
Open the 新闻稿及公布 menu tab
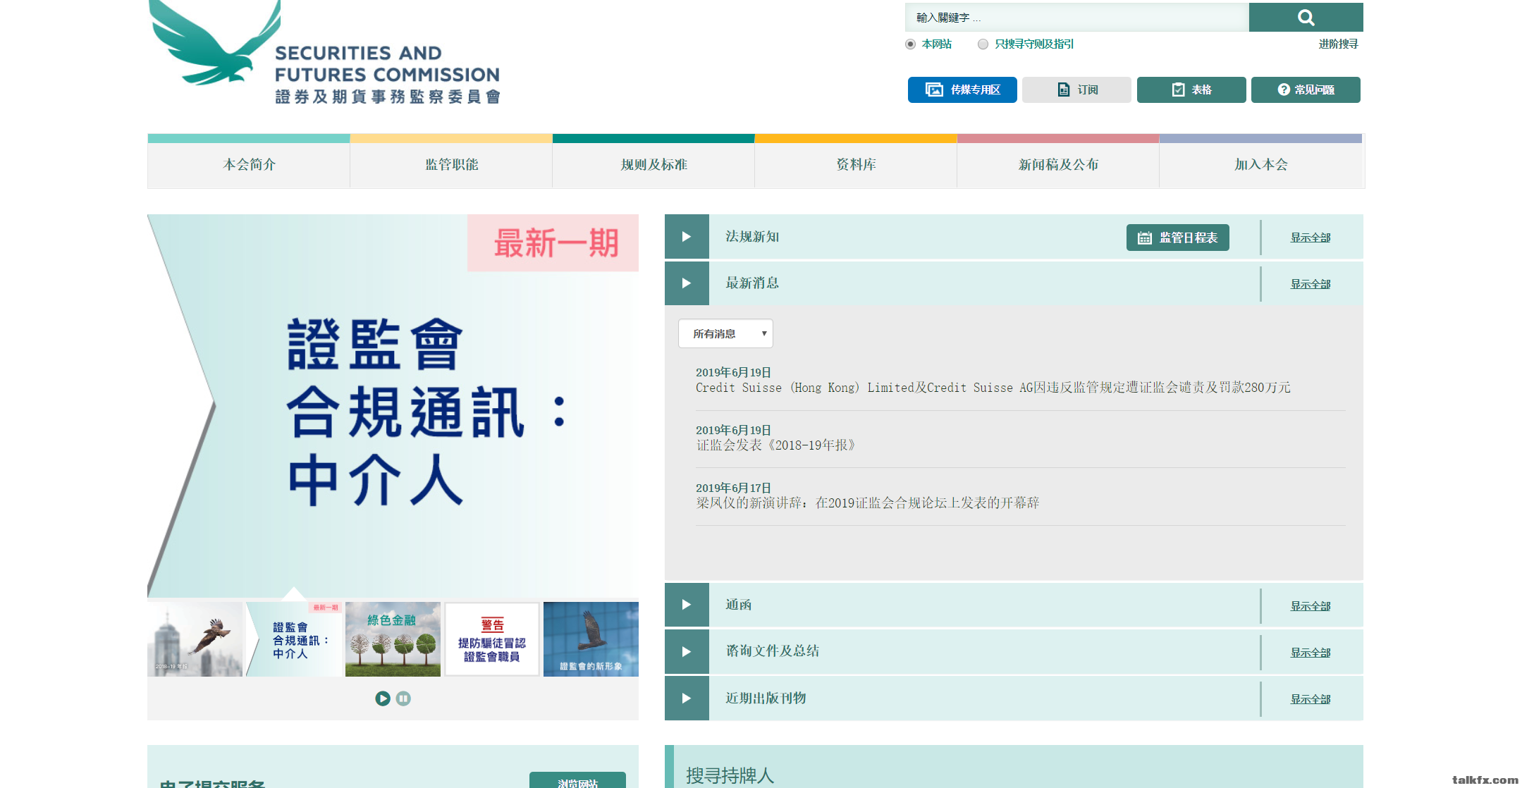(x=1058, y=164)
